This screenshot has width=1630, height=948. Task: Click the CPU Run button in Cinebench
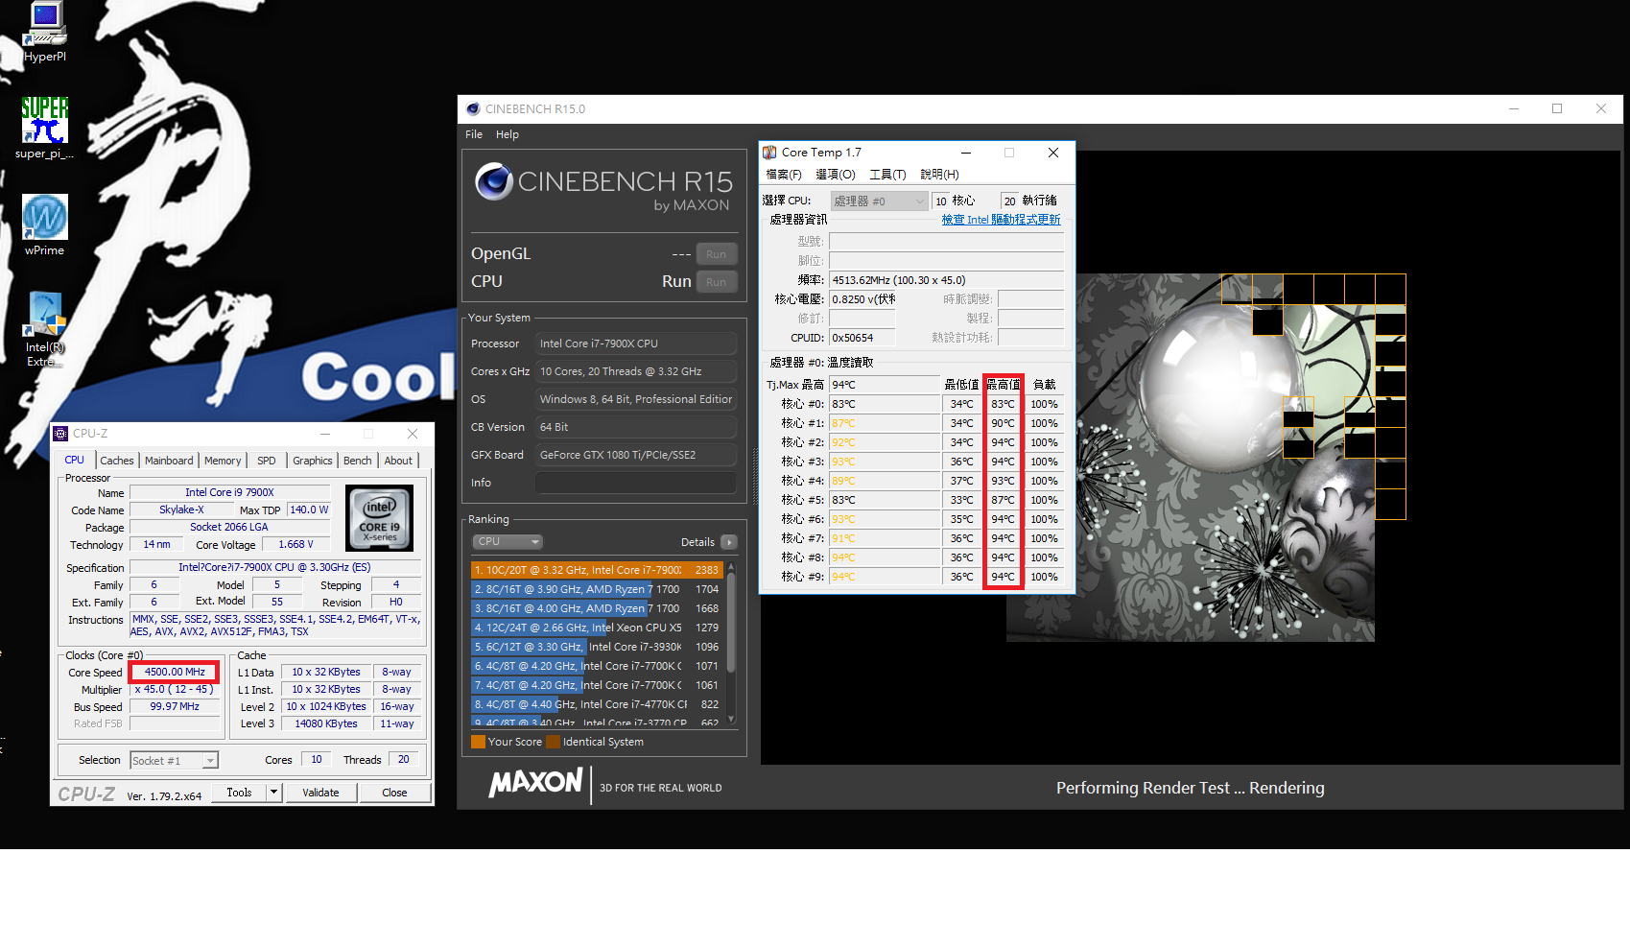point(716,282)
